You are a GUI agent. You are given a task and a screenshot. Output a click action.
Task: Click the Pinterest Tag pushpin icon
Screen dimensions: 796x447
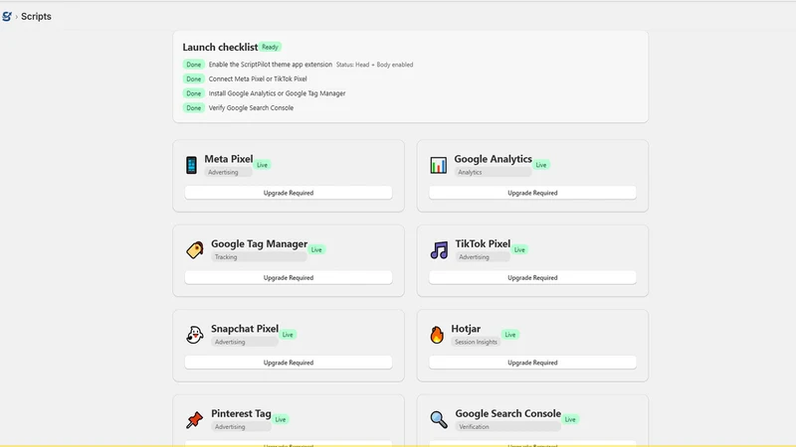[194, 419]
